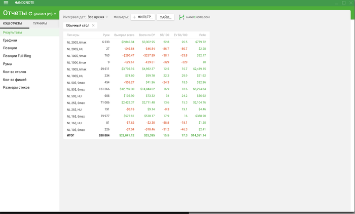Select the NL 200$, 6max row
This screenshot has height=214, width=355.
(136, 42)
